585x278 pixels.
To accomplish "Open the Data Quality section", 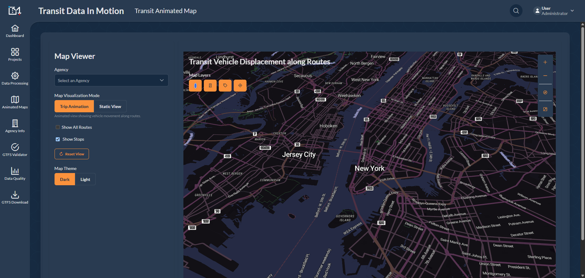I will tap(15, 173).
